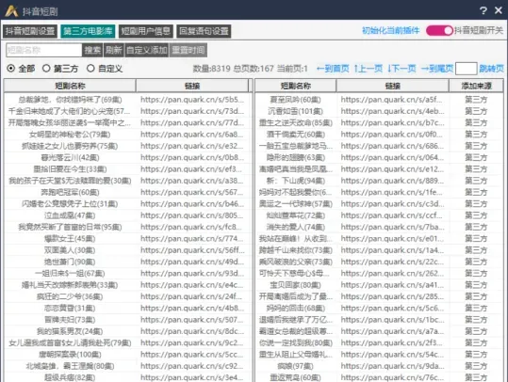This screenshot has width=508, height=382.
Task: Select row 我的猫系男友(24集)
Action: pyautogui.click(x=70, y=331)
